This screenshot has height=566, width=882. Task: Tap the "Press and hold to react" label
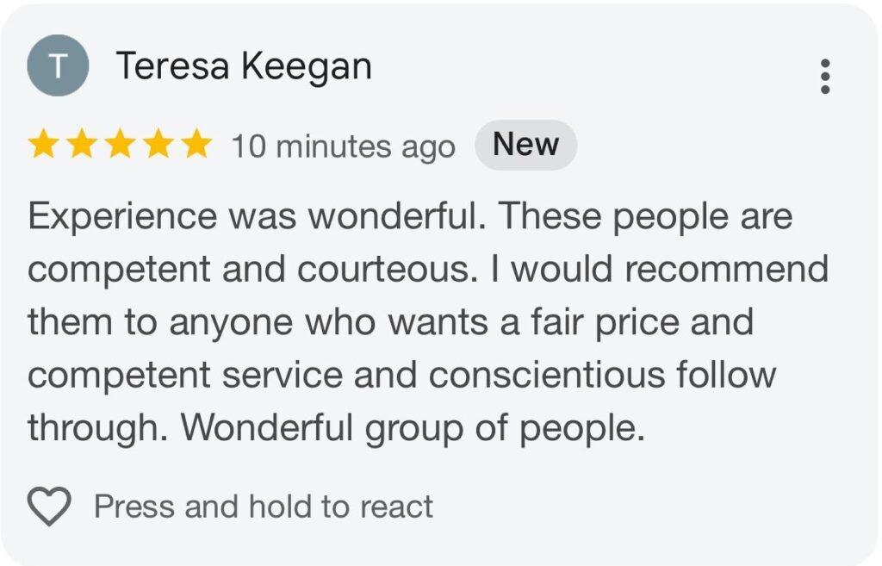coord(263,507)
